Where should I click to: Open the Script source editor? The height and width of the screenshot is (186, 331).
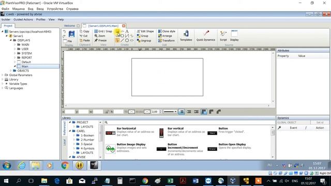pos(223,36)
